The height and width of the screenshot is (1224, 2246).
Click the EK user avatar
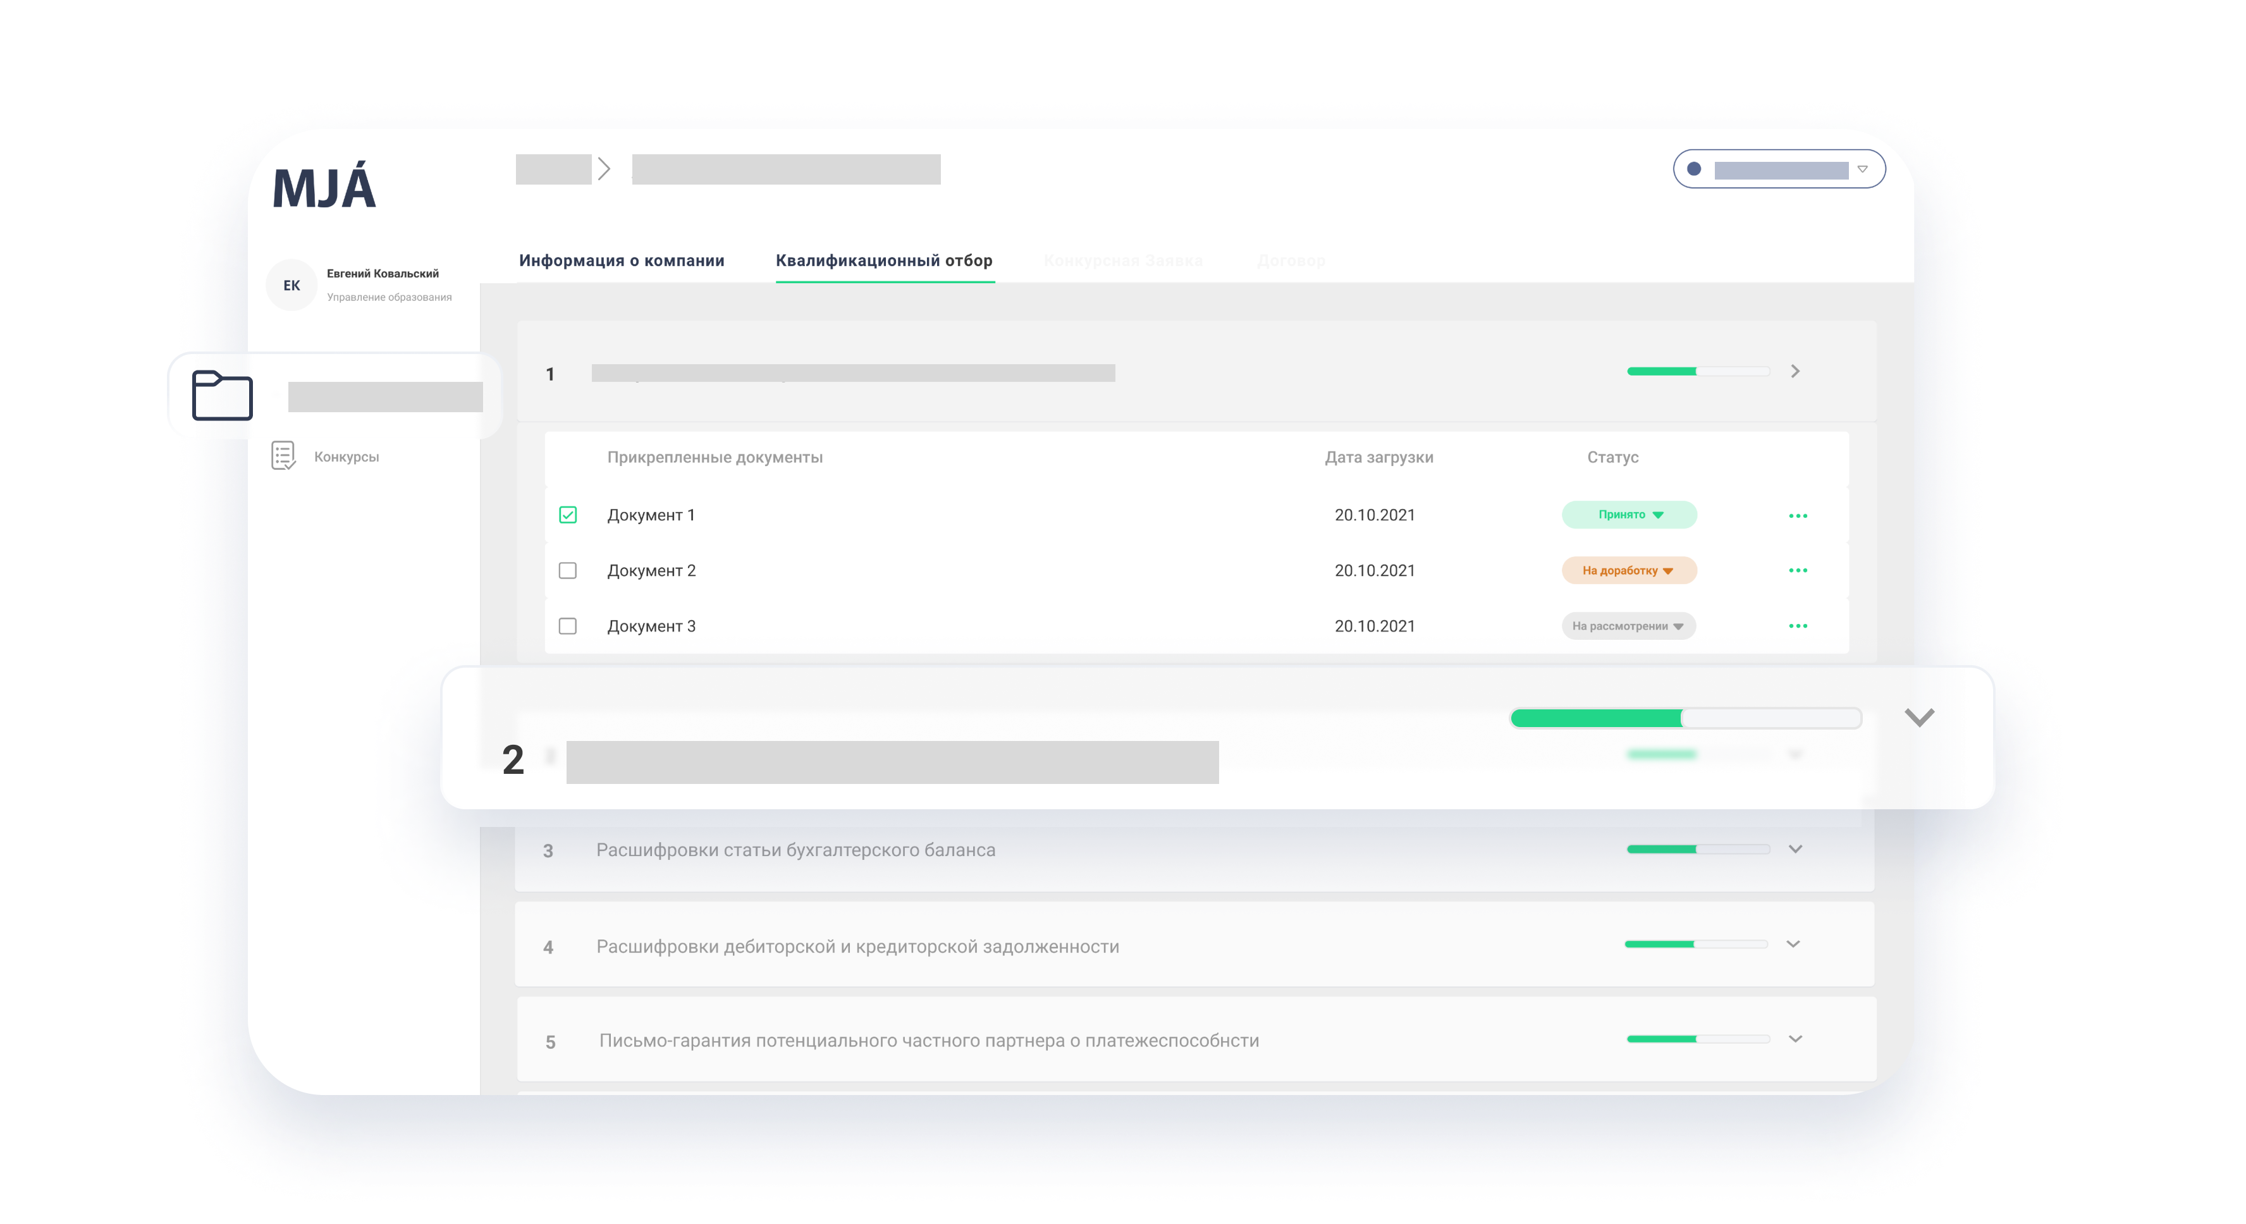(291, 285)
